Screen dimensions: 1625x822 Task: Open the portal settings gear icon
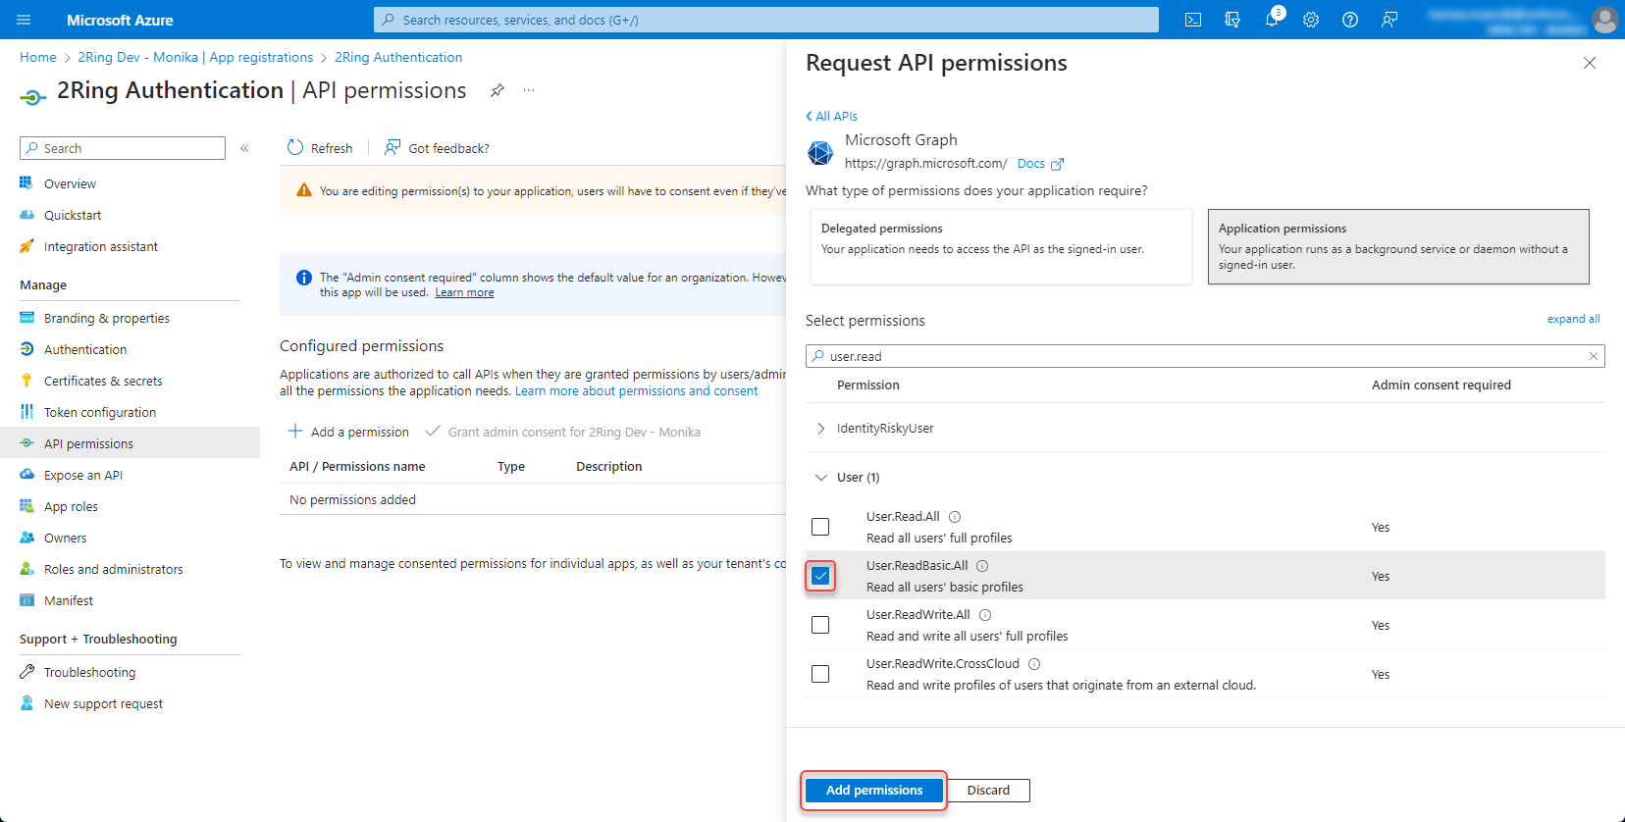[1311, 20]
